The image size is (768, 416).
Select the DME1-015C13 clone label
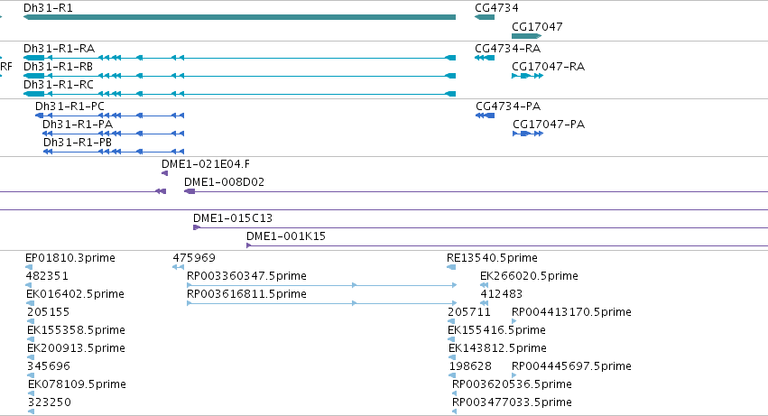pyautogui.click(x=233, y=218)
